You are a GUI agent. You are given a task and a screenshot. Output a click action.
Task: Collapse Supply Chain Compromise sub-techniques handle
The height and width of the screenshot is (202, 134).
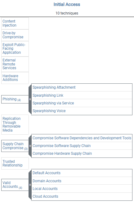coord(30,146)
